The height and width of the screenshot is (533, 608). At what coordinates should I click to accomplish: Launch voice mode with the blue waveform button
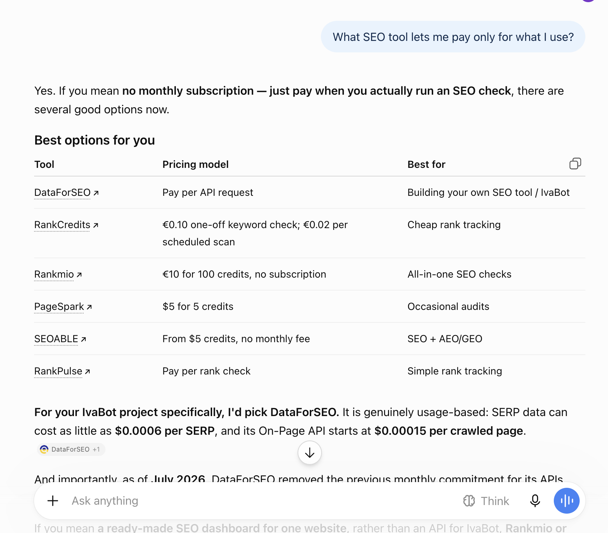click(x=566, y=501)
